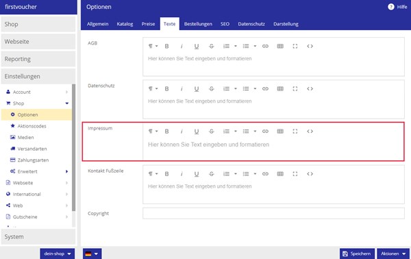Insert link in the AGB editor
The height and width of the screenshot is (259, 411).
[265, 47]
